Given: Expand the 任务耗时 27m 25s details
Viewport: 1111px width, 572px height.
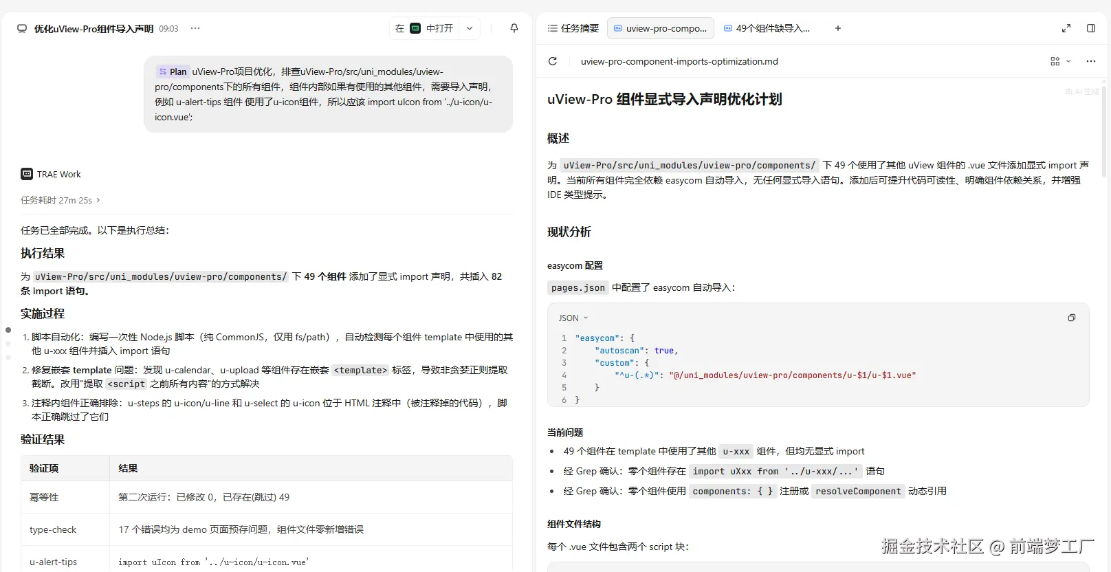Looking at the screenshot, I should (x=60, y=200).
